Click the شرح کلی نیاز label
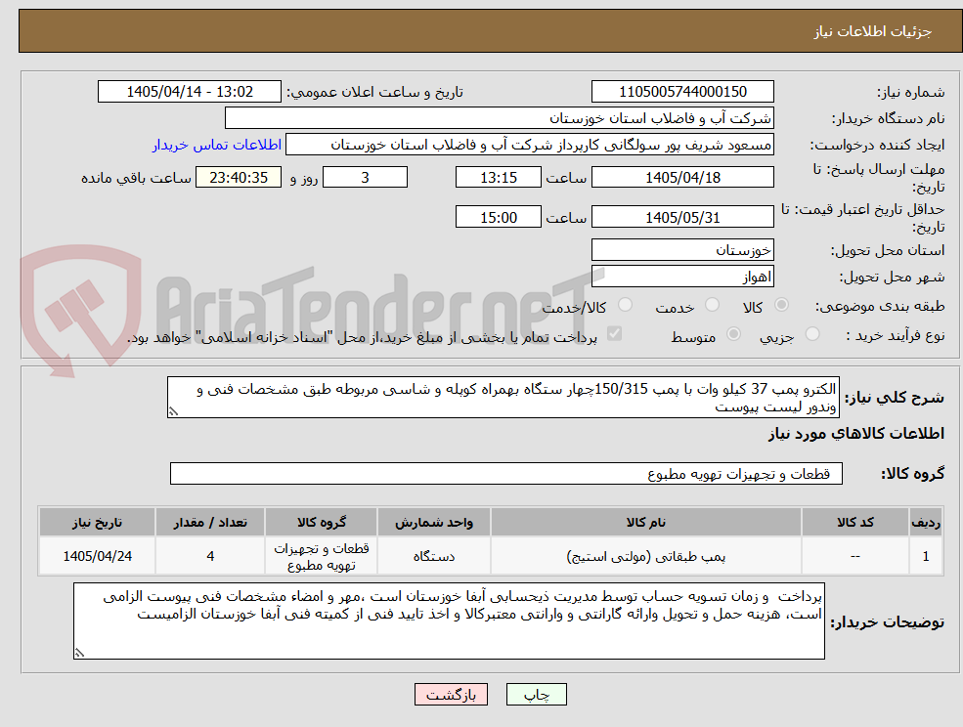This screenshot has height=727, width=963. (895, 398)
